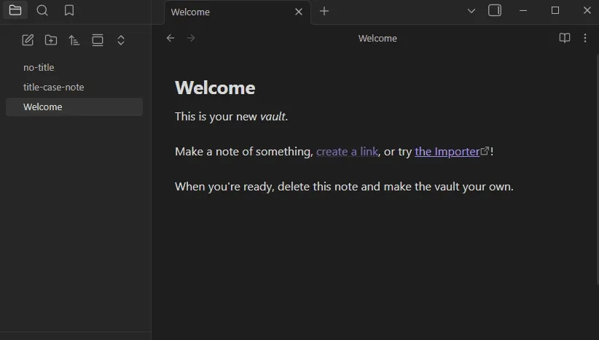Select the Welcome tab
The image size is (599, 340).
pyautogui.click(x=238, y=12)
